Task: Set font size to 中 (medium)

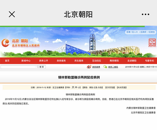Action: point(76,87)
